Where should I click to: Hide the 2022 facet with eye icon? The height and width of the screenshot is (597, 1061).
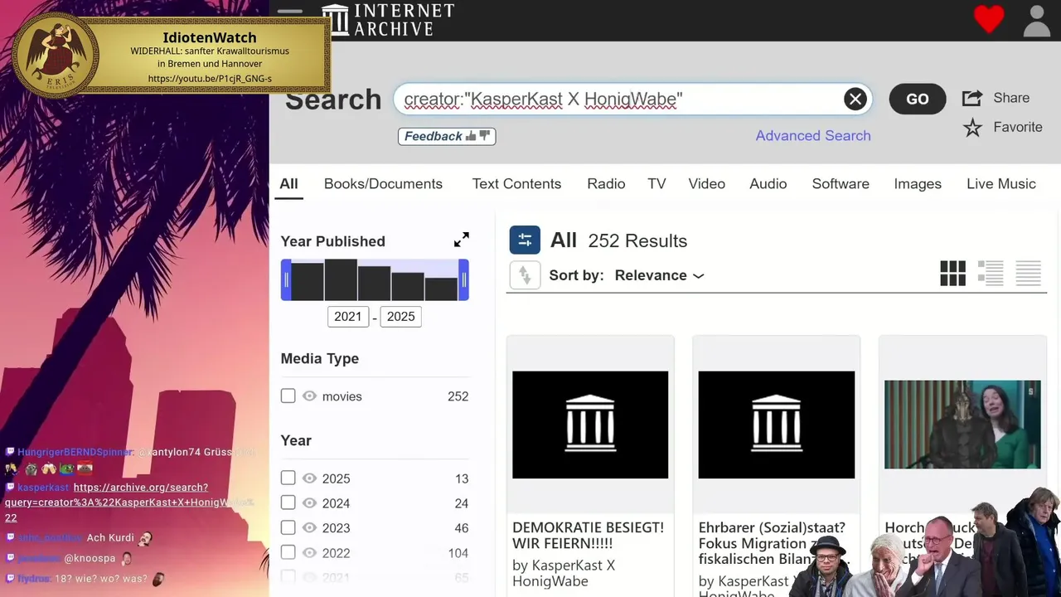click(310, 553)
